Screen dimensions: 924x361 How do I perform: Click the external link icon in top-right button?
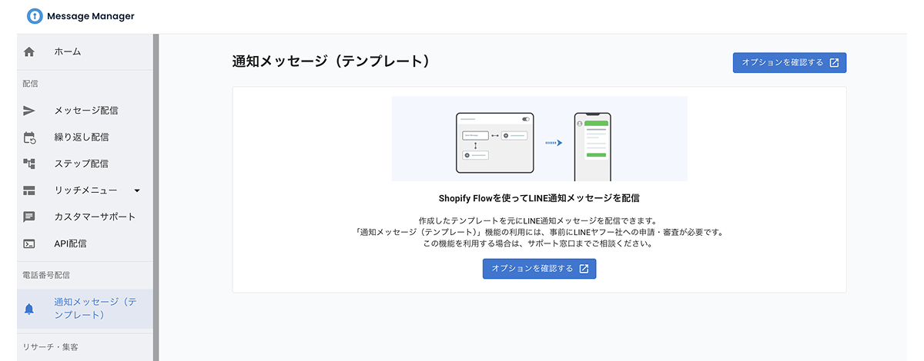coord(834,63)
